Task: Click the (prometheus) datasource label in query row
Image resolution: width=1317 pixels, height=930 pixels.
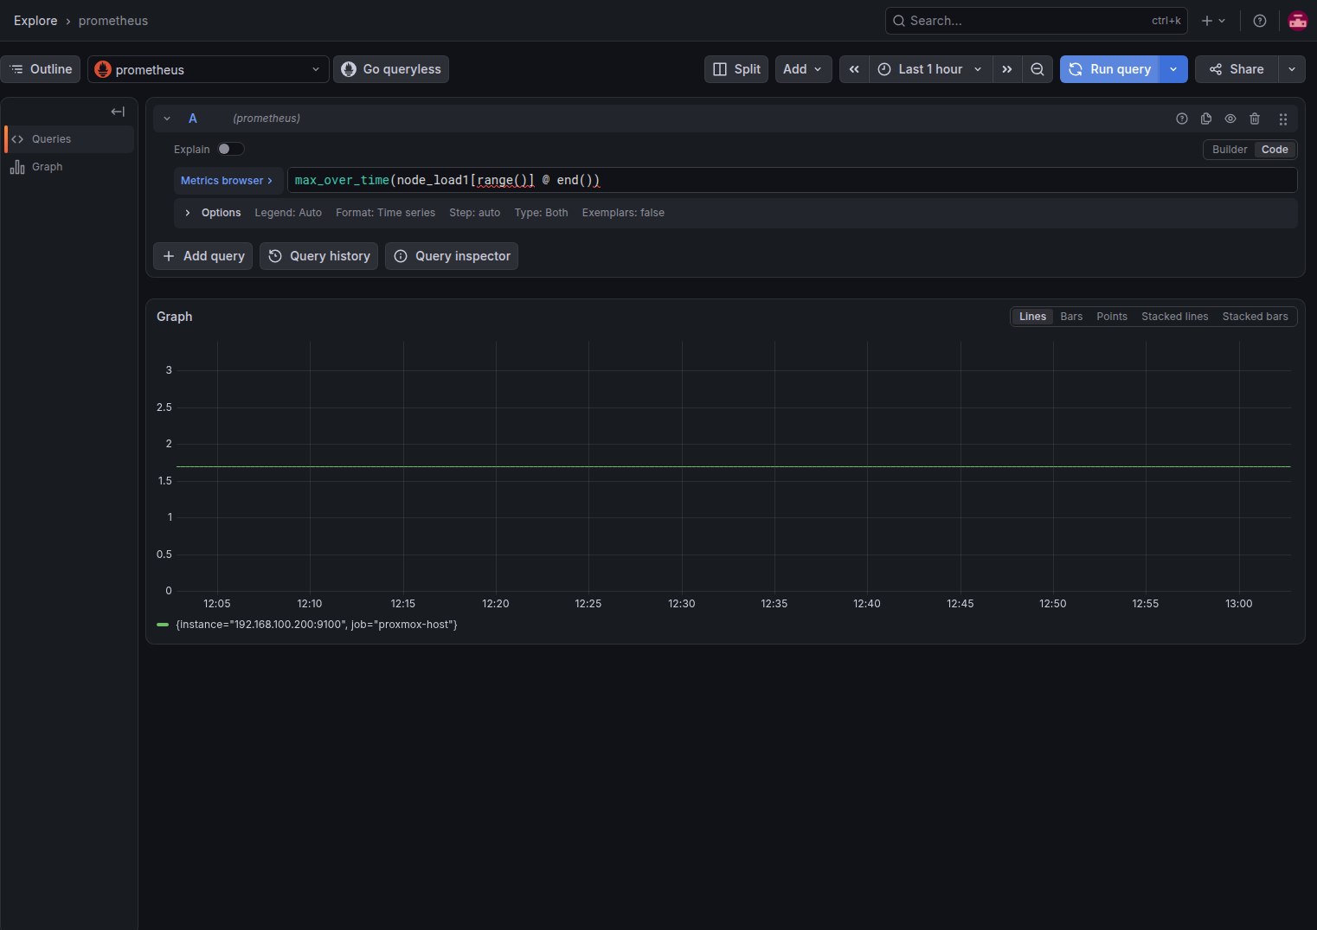Action: (x=267, y=119)
